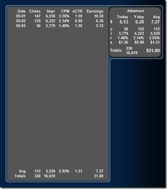The image size is (167, 189).
Task: Select the Date column header
Action: (21, 11)
